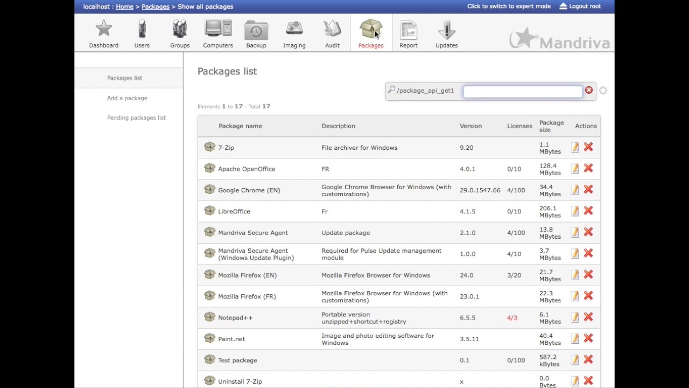The image size is (689, 388).
Task: Open the Groups module
Action: tap(180, 33)
